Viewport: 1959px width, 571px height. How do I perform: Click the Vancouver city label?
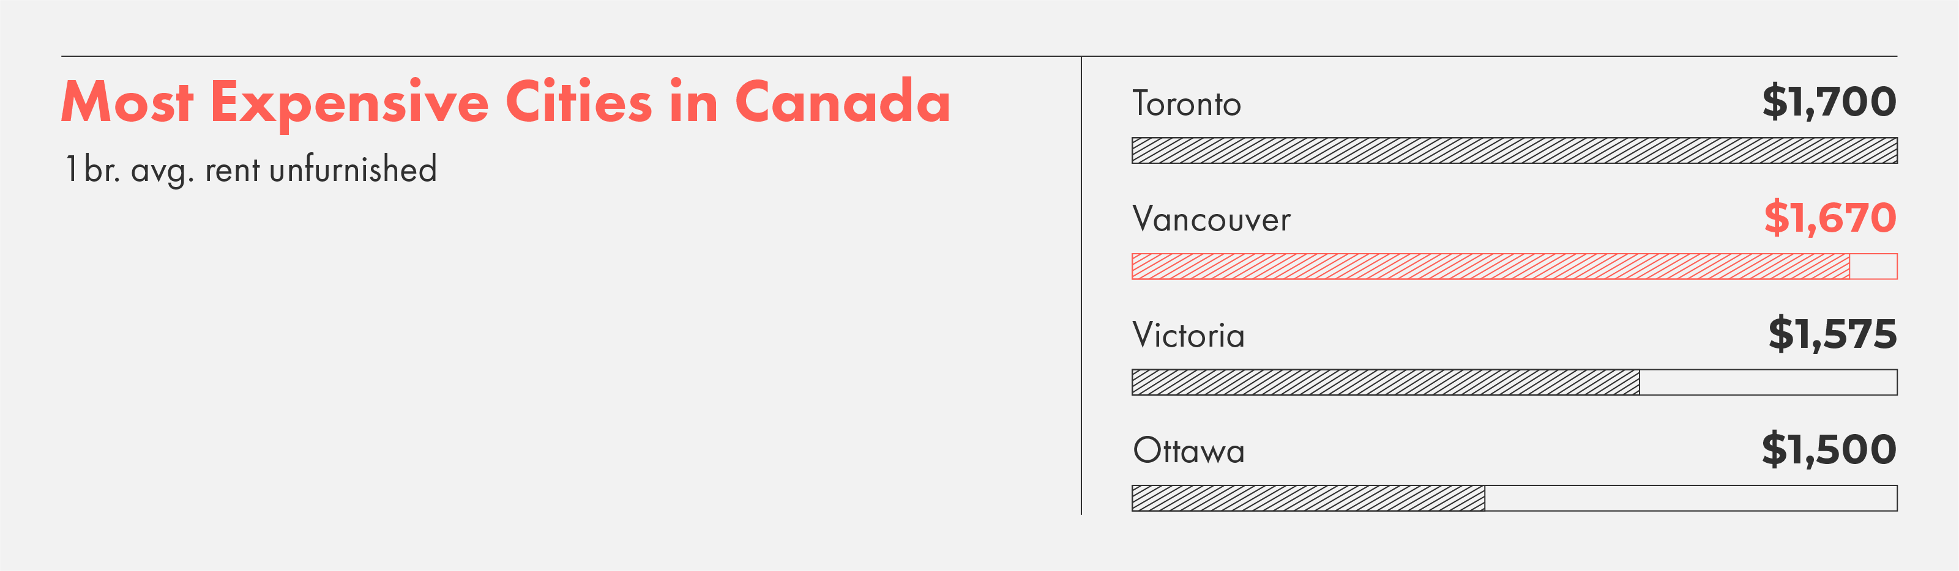[1211, 219]
